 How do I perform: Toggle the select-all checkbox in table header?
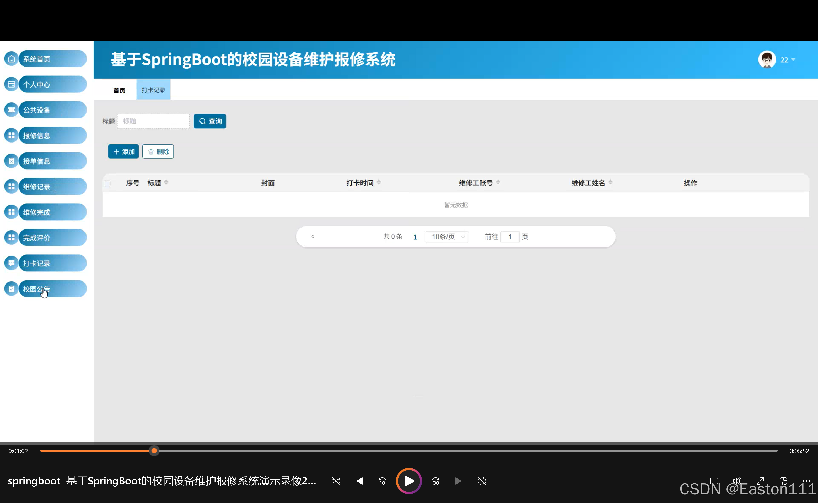point(108,183)
